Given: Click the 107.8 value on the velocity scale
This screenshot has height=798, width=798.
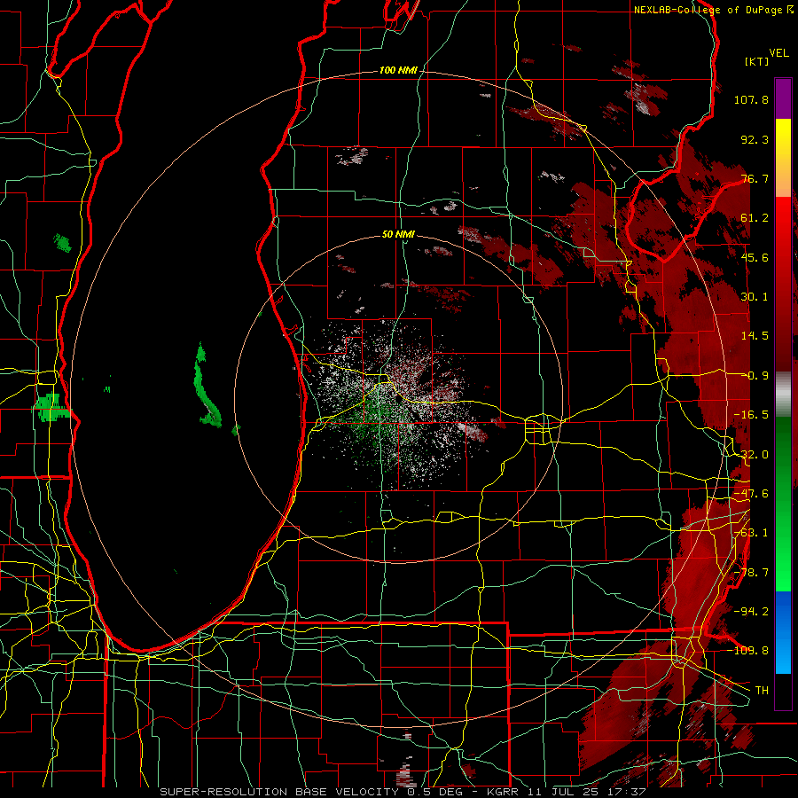Looking at the screenshot, I should point(751,99).
